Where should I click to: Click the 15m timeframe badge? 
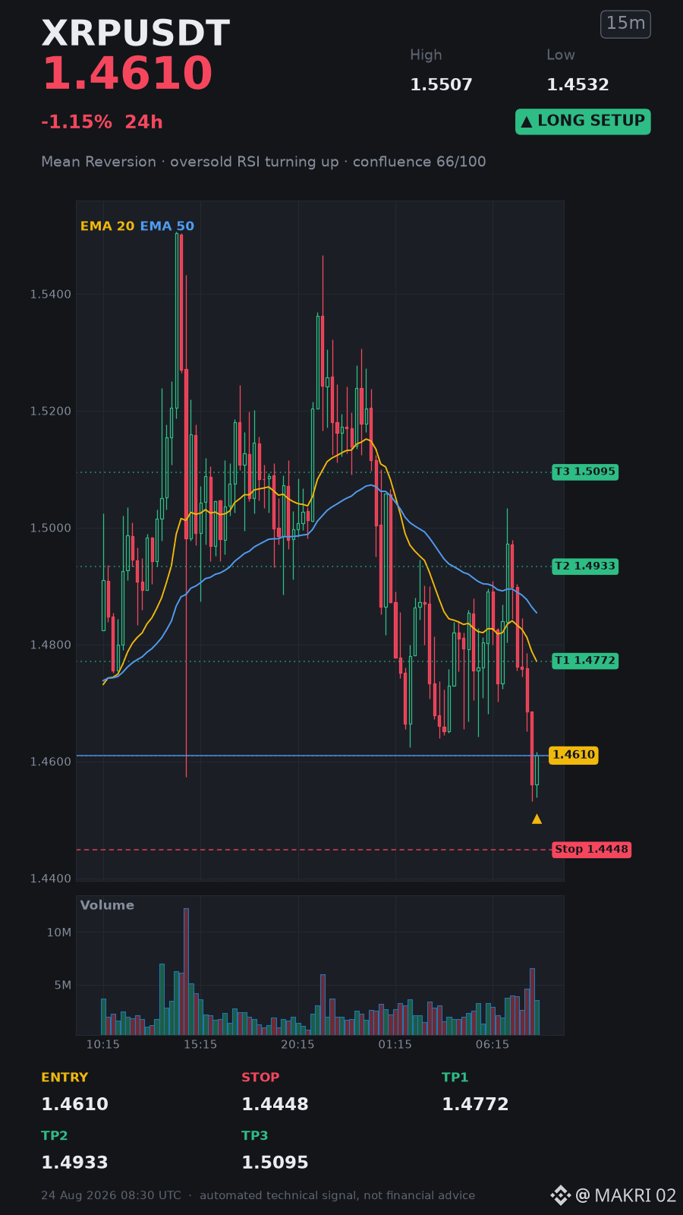pyautogui.click(x=625, y=24)
